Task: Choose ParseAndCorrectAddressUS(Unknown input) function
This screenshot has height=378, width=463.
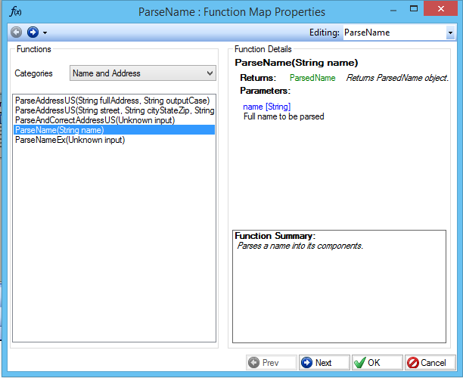Action: [95, 120]
